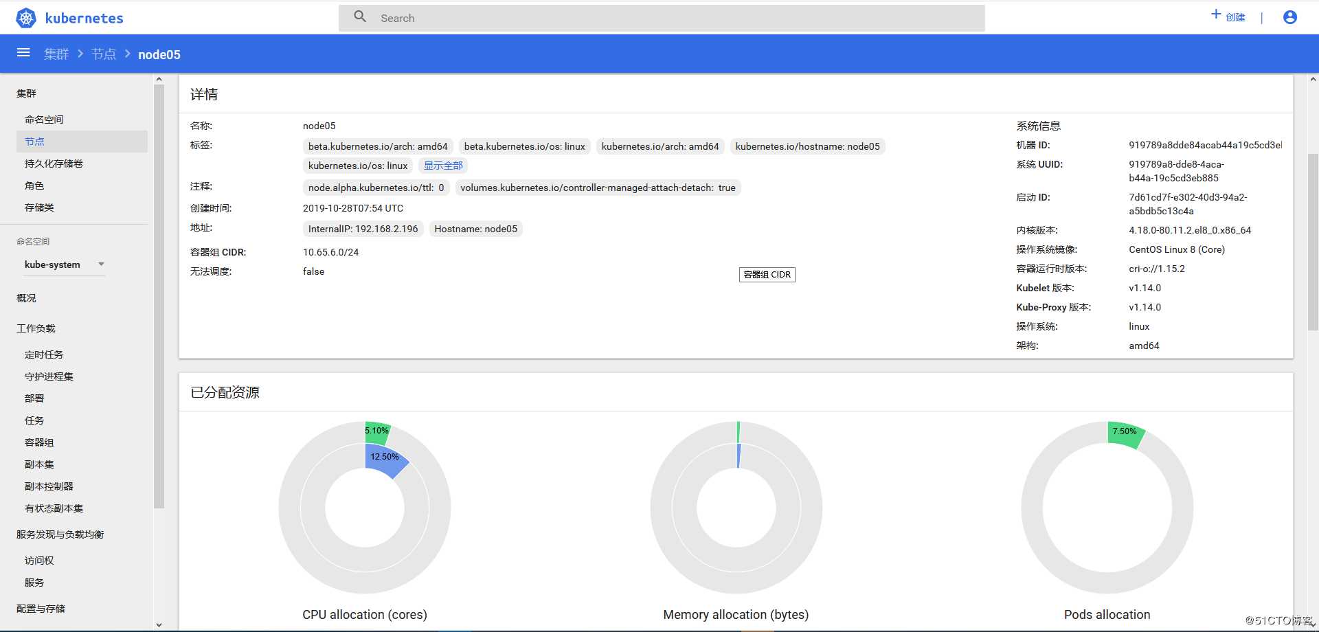Select 命名空间 in sidebar
Image resolution: width=1319 pixels, height=632 pixels.
pyautogui.click(x=45, y=120)
